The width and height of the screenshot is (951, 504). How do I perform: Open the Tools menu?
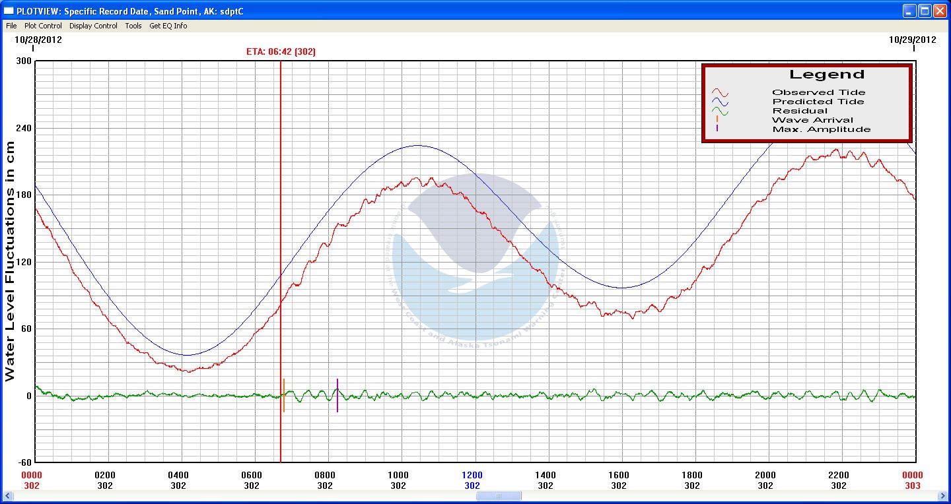133,26
